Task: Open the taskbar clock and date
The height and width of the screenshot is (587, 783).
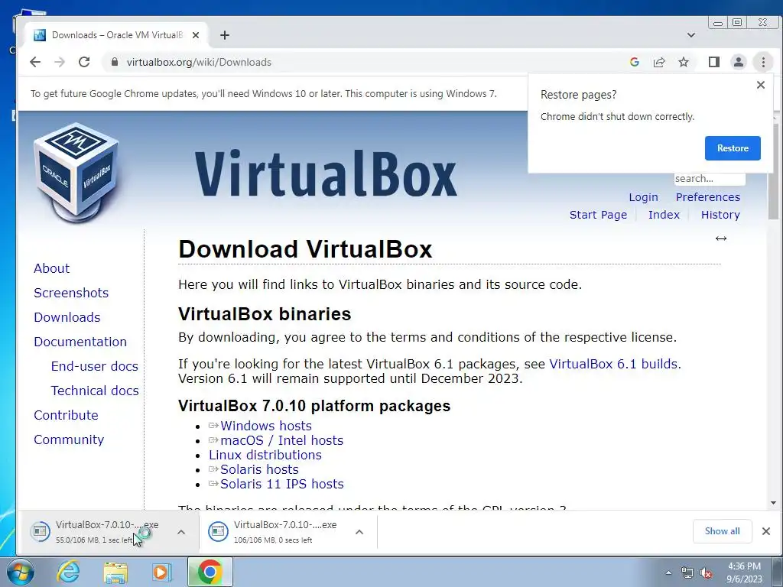Action: [744, 572]
